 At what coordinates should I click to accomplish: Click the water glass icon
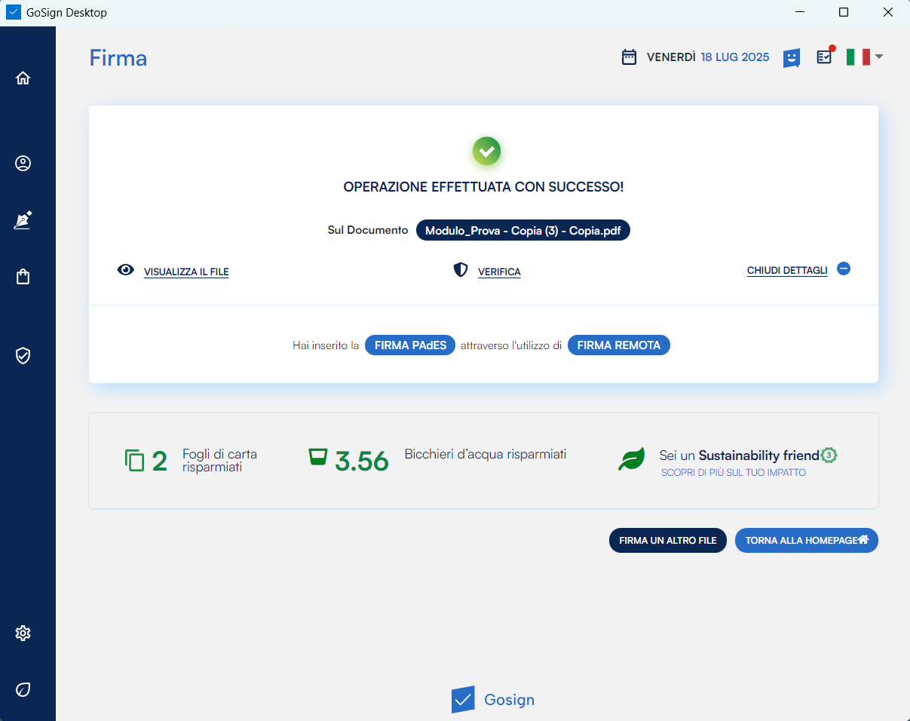(x=318, y=457)
